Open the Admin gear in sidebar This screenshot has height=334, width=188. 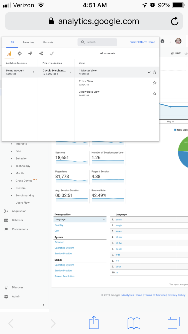tap(6, 296)
